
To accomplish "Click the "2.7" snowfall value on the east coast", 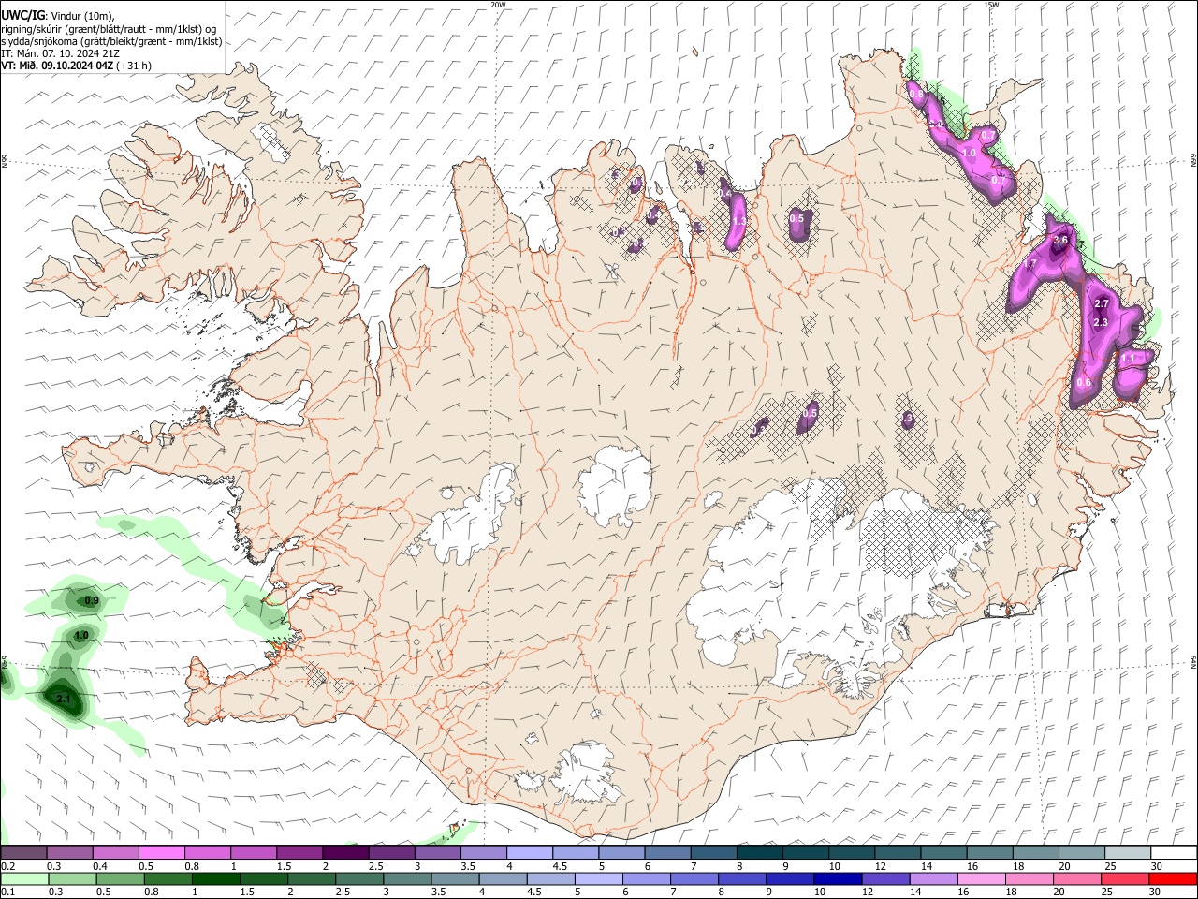I will (x=1101, y=304).
